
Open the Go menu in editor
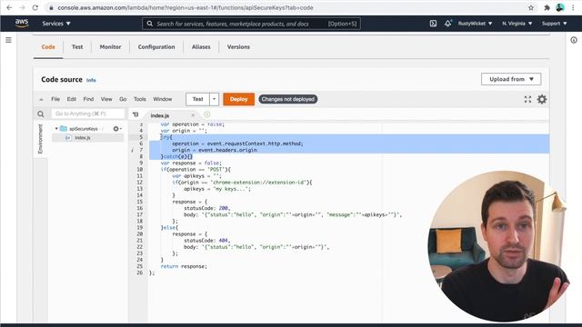[123, 99]
